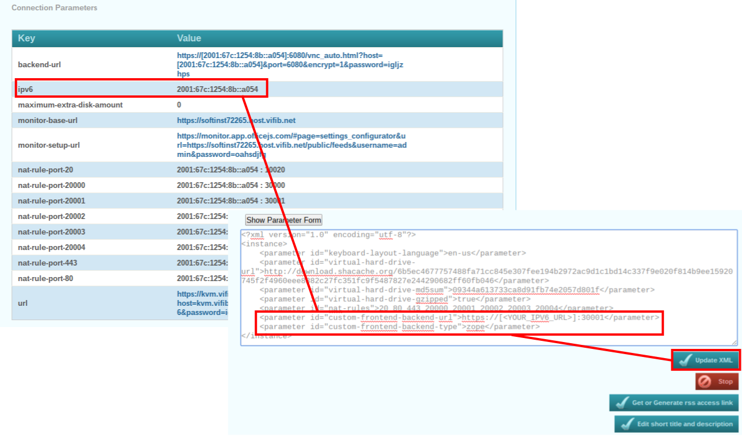Image resolution: width=742 pixels, height=438 pixels.
Task: Click the red stop icon on Stop button
Action: (705, 381)
